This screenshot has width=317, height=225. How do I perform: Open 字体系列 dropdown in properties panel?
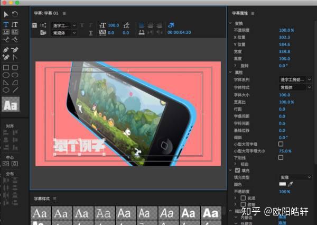[x=295, y=79]
